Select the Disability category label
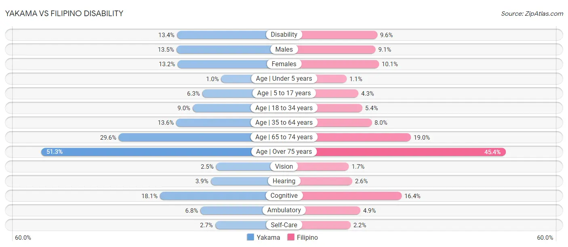The width and height of the screenshot is (568, 247). point(284,35)
